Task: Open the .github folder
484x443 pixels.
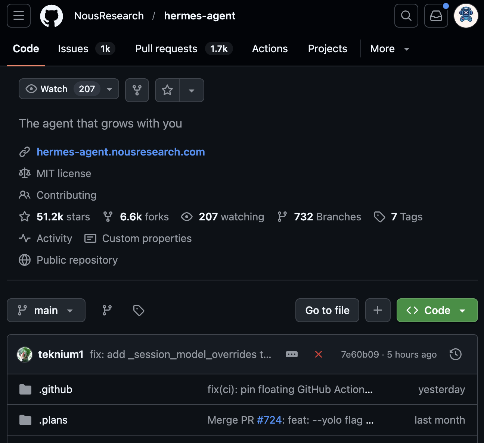Action: (x=56, y=389)
